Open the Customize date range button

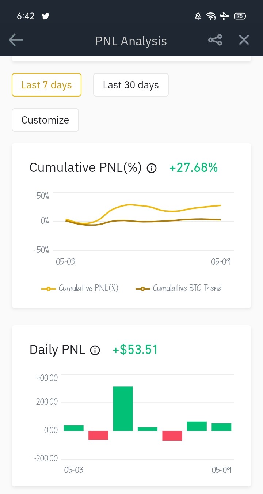[45, 120]
